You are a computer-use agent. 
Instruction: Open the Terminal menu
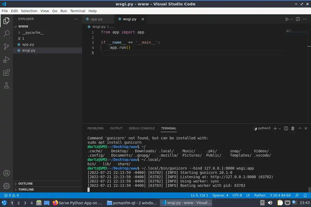(x=77, y=11)
